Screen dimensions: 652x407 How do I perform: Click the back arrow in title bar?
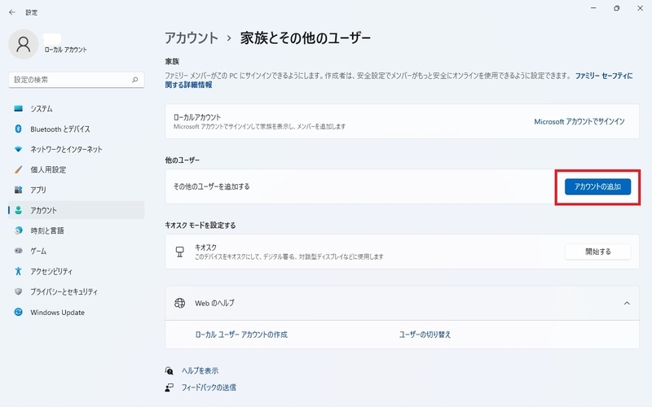(12, 12)
